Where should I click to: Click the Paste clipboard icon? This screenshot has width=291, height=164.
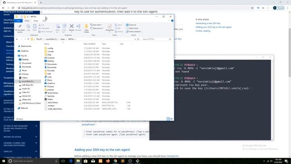click(35, 28)
